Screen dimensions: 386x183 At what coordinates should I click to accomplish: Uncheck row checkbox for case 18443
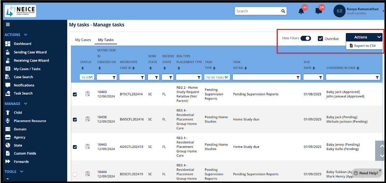[75, 147]
